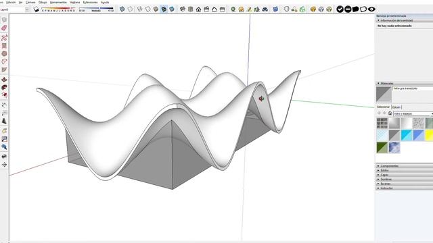Switch to the Seleccionar materials tab
Screen dimensions: 433x243
(384, 107)
